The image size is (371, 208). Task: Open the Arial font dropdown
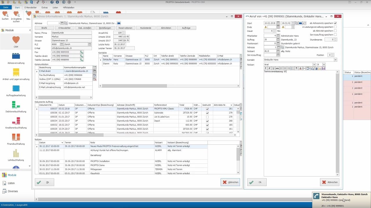coord(314,64)
